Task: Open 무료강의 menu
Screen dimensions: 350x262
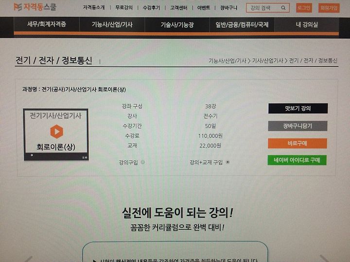Action: click(124, 8)
